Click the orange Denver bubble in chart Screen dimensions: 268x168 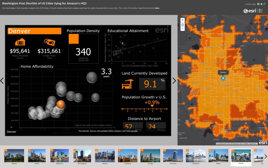(x=61, y=104)
